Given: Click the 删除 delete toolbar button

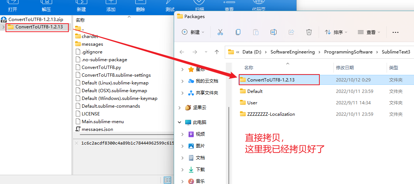Looking at the screenshot, I should [x=140, y=6].
